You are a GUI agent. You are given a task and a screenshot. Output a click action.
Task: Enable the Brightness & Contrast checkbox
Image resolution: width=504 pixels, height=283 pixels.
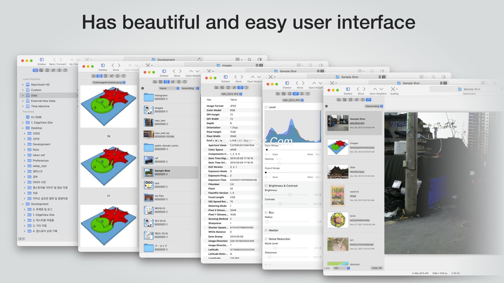[266, 186]
